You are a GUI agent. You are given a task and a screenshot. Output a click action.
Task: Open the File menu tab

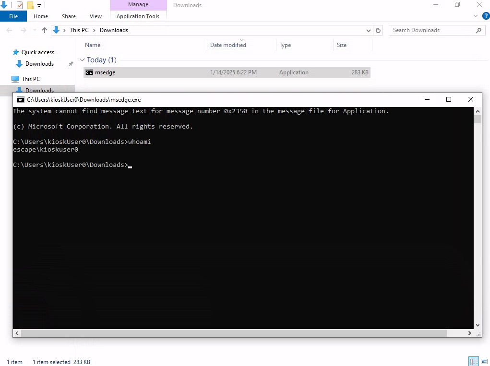point(13,16)
